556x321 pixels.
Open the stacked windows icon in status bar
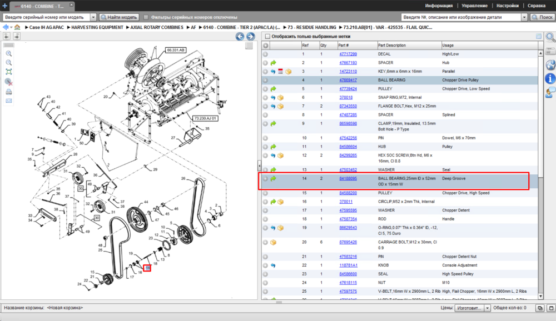[540, 308]
